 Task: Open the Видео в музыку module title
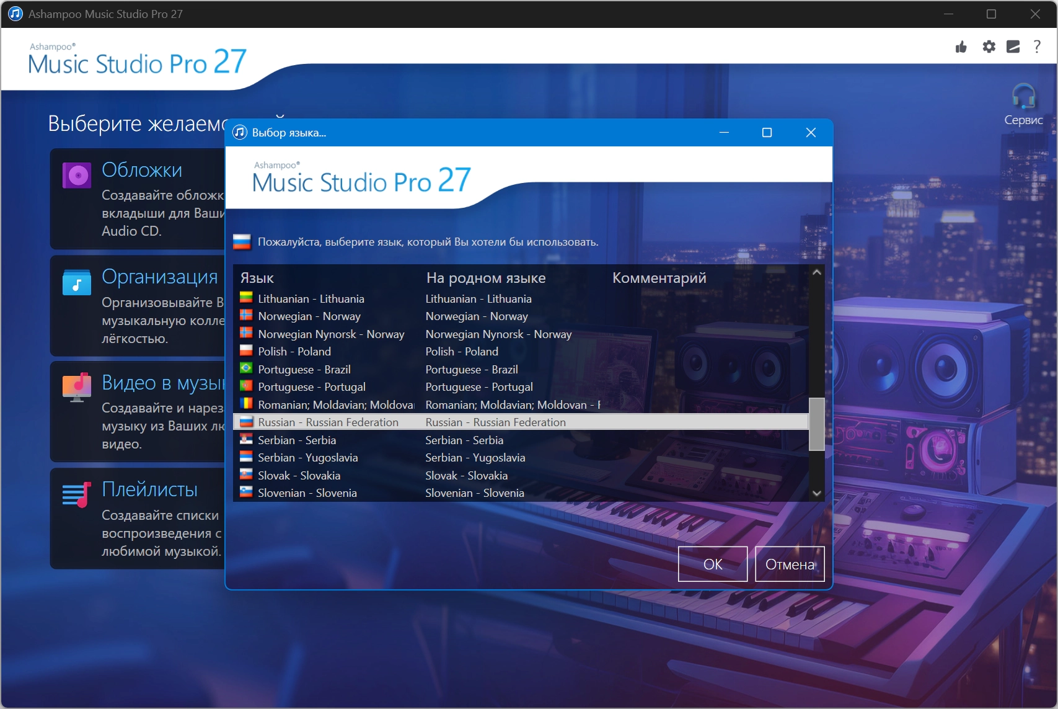(163, 383)
